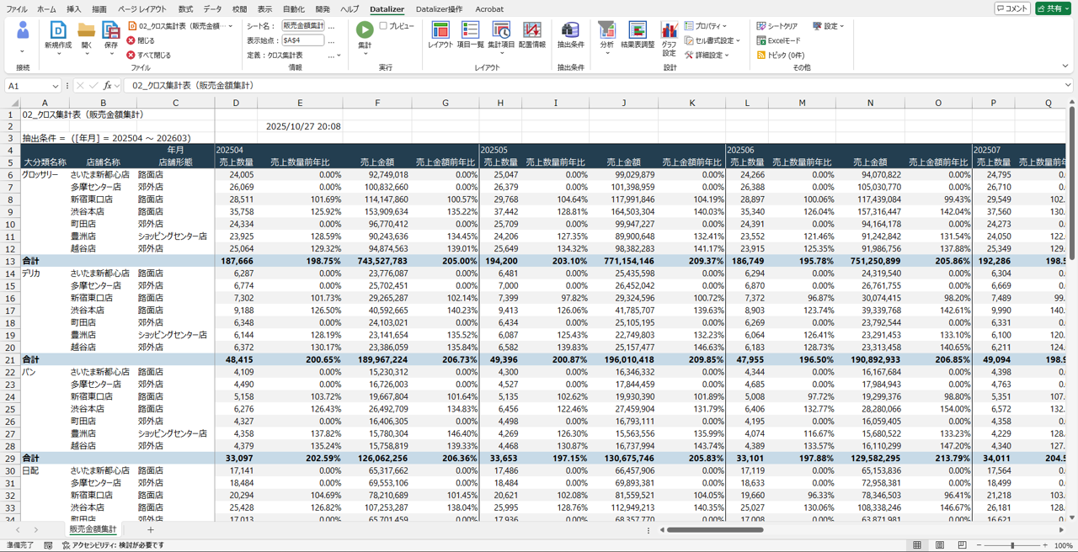Enable the プレビュー checkbox

click(383, 26)
